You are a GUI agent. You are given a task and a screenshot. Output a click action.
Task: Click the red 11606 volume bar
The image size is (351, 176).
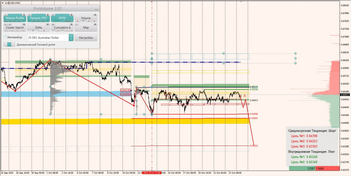328,168
